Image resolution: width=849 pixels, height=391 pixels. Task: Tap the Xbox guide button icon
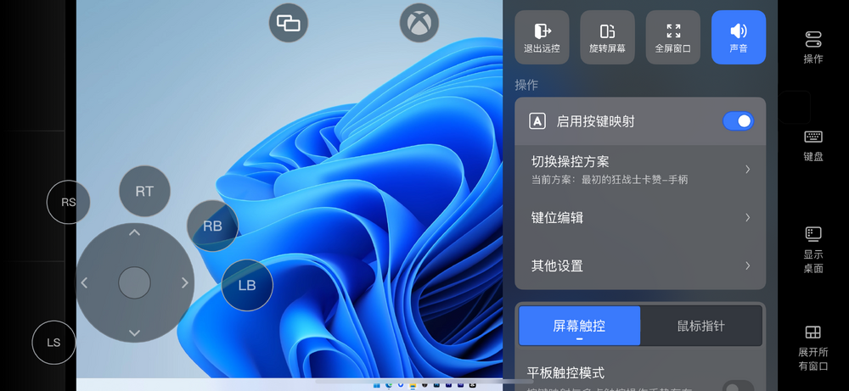419,23
